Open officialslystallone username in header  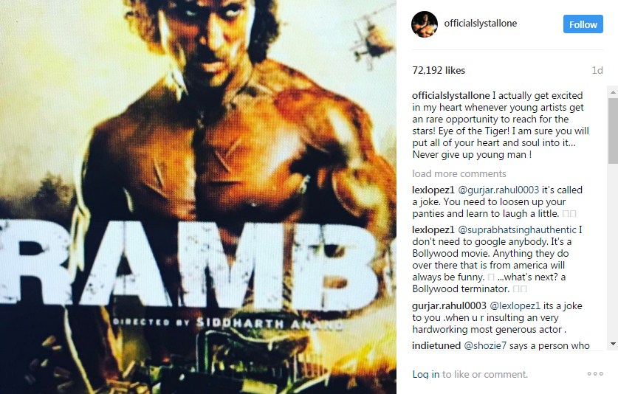click(x=481, y=24)
